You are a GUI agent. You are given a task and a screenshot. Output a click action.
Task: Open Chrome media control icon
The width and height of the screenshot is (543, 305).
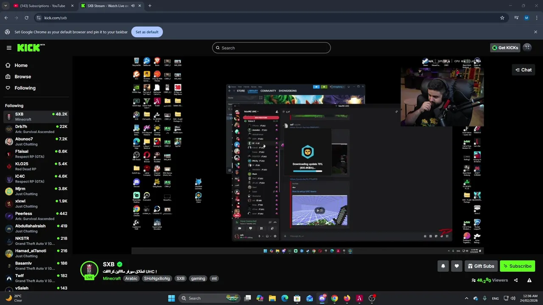[x=516, y=18]
